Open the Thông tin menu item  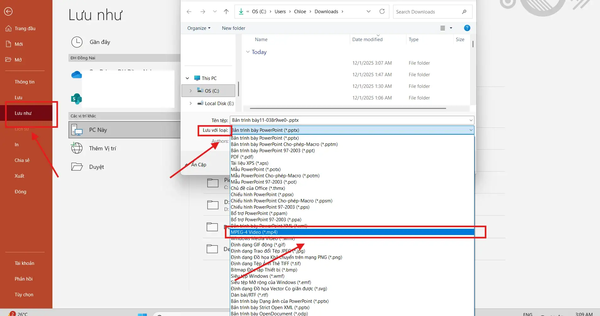click(x=24, y=82)
